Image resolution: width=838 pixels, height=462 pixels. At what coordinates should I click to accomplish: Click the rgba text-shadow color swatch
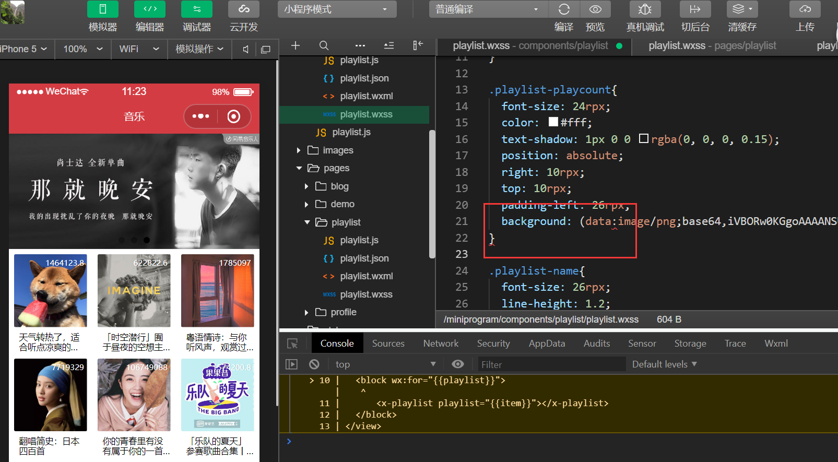tap(644, 138)
